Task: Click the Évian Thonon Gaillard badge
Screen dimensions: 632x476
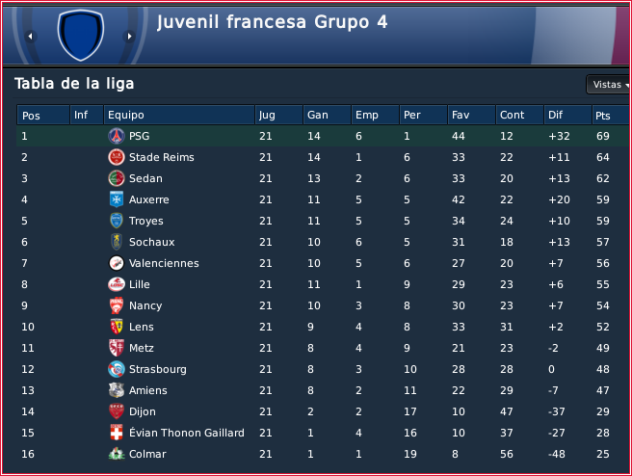Action: point(116,433)
